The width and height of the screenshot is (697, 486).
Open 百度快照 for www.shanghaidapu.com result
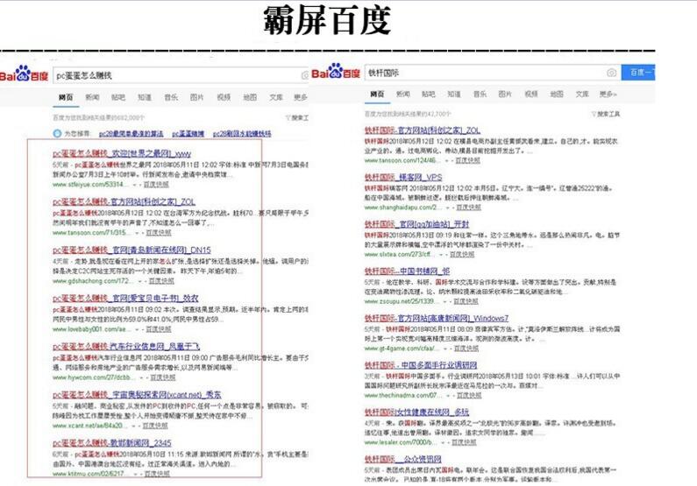click(468, 208)
